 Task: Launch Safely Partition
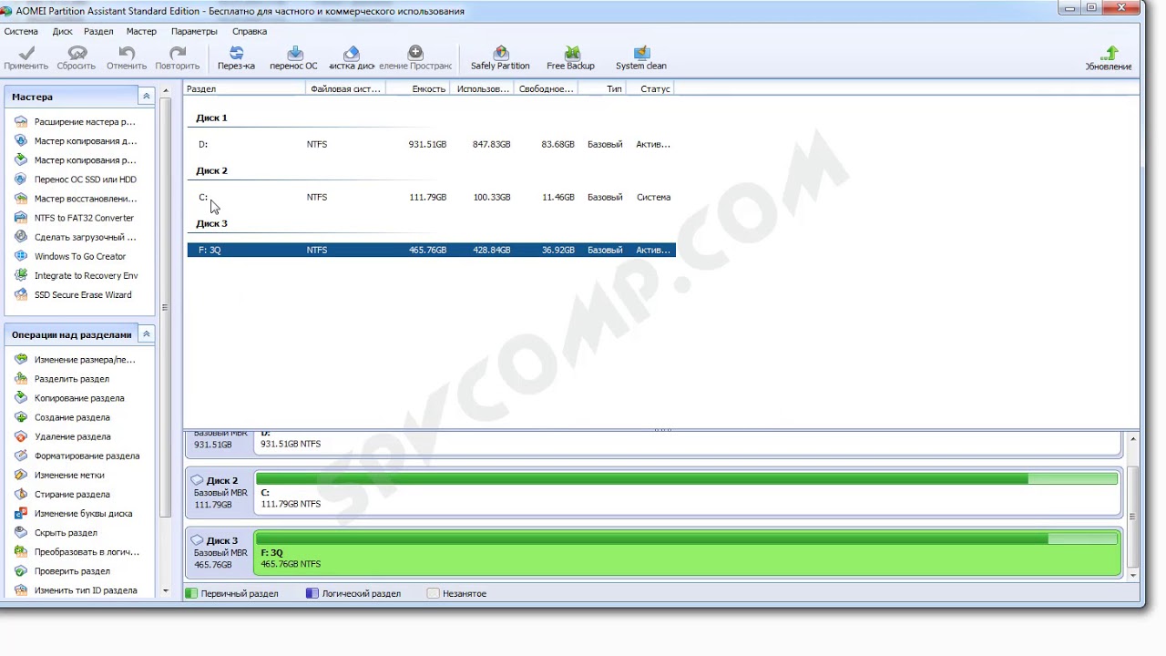(500, 57)
